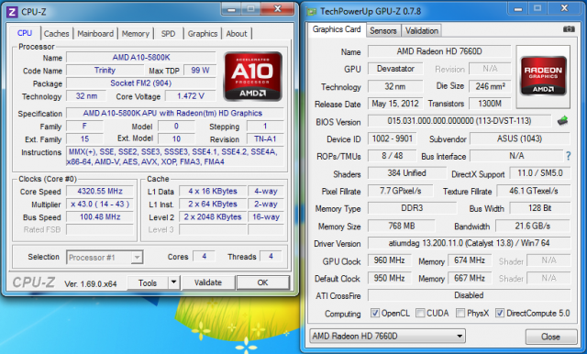The width and height of the screenshot is (587, 354).
Task: Switch to the Graphics tab in CPU-Z
Action: click(203, 34)
